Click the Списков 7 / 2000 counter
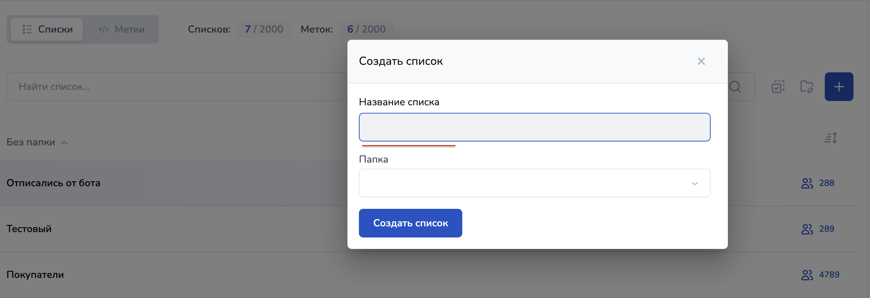 (264, 29)
